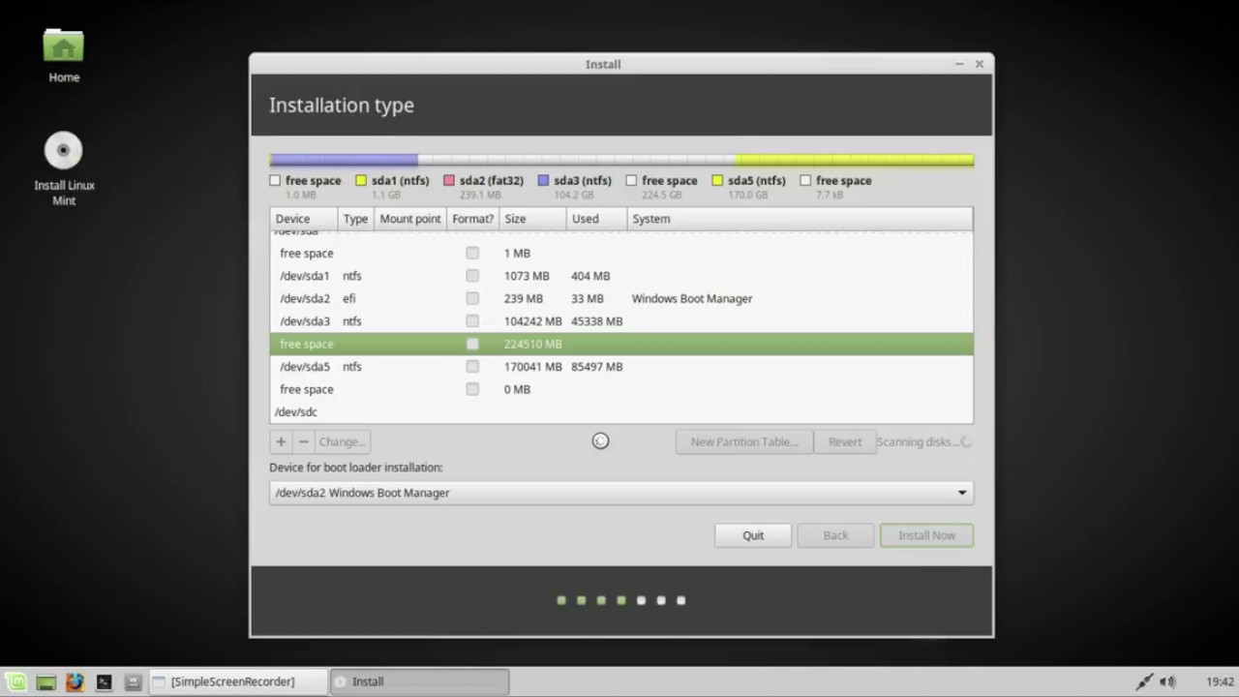Click the plus icon to add partition
Image resolution: width=1239 pixels, height=697 pixels.
coord(281,441)
